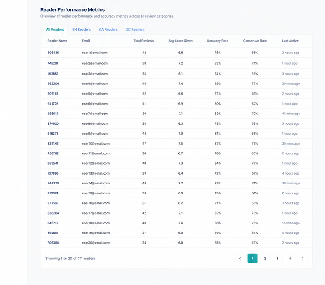Open the SC Readers tab

(x=135, y=30)
